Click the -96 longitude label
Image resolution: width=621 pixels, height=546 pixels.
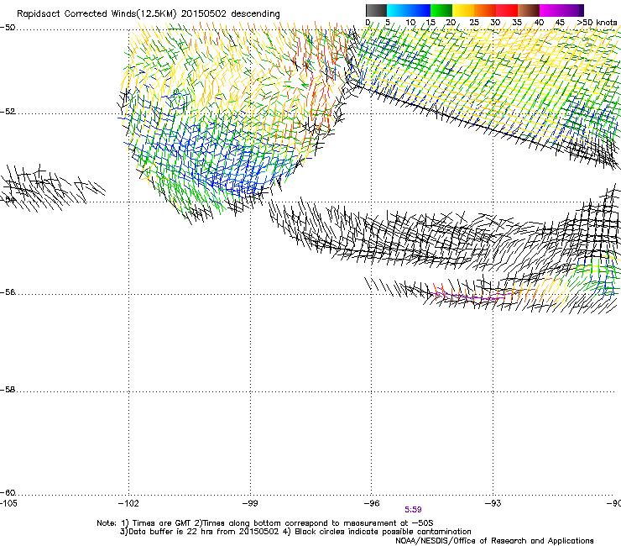(372, 503)
